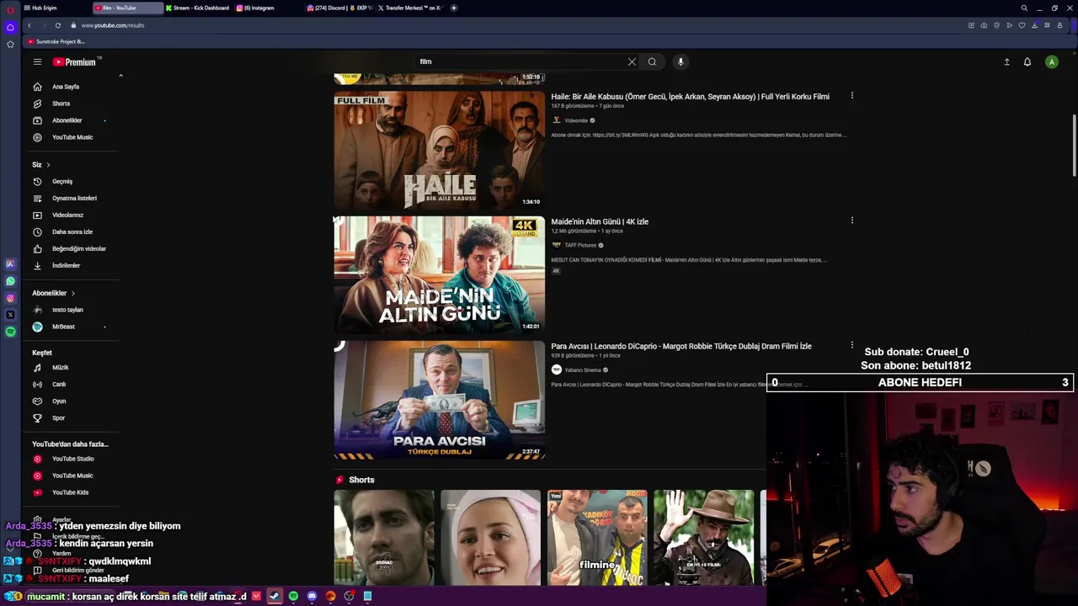Click the 'Maide'nin Altın Günü | 4K izle' title

(600, 222)
